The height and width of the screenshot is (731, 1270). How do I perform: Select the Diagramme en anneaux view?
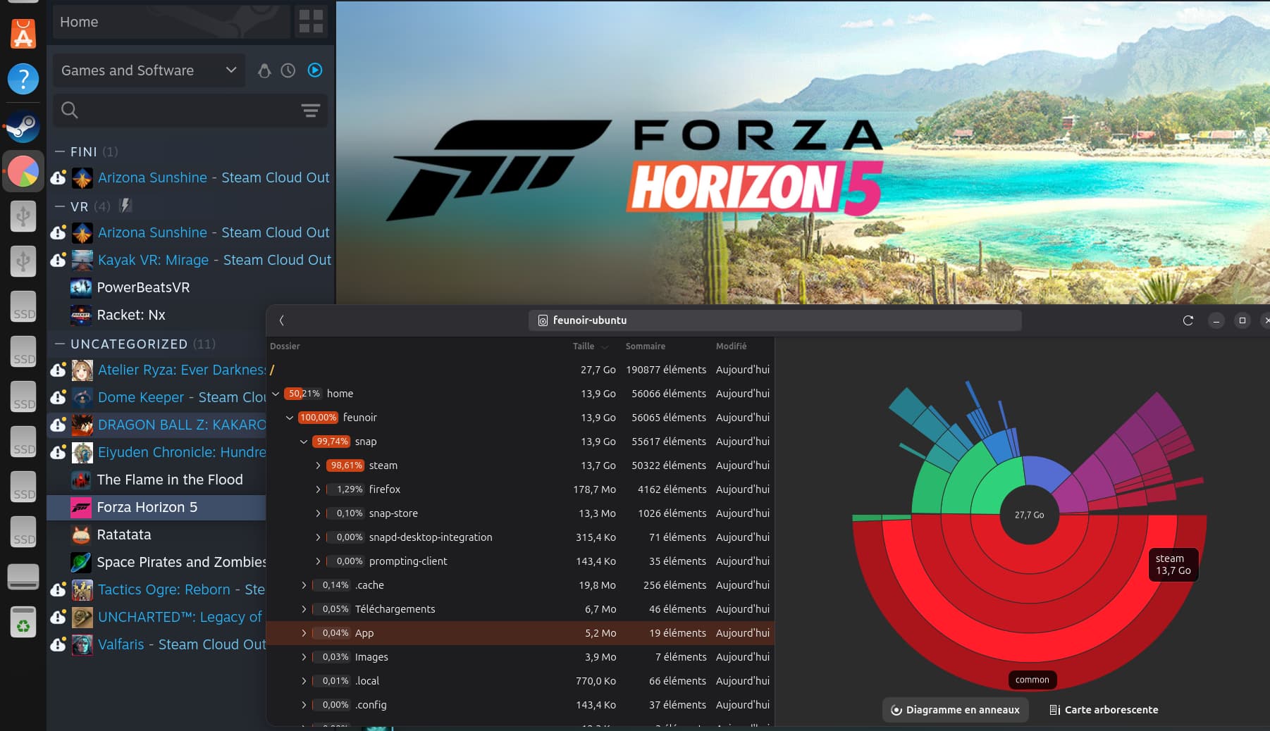click(955, 710)
